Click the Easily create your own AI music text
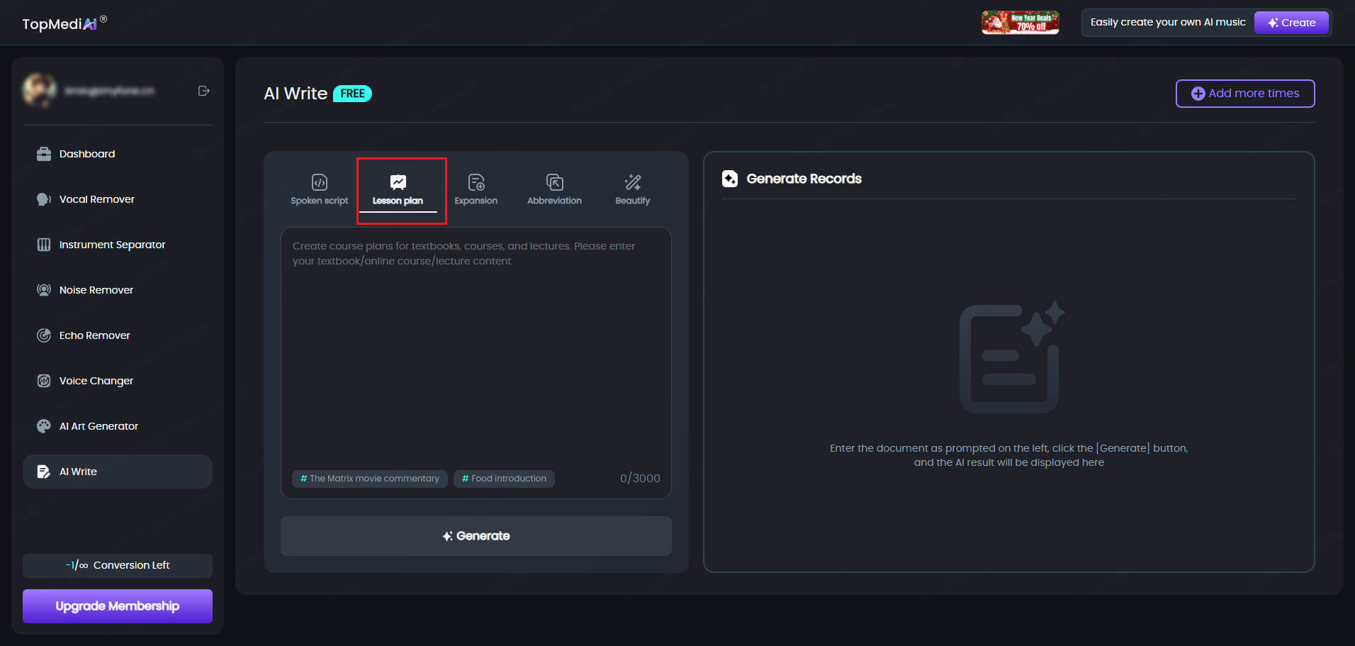 (x=1168, y=22)
